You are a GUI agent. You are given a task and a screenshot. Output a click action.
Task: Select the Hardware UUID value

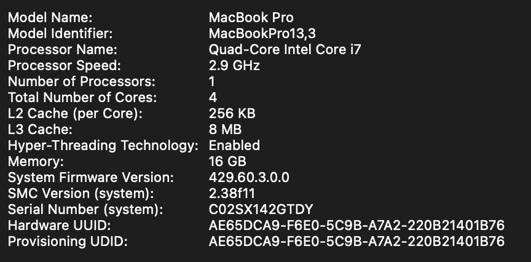coord(356,225)
